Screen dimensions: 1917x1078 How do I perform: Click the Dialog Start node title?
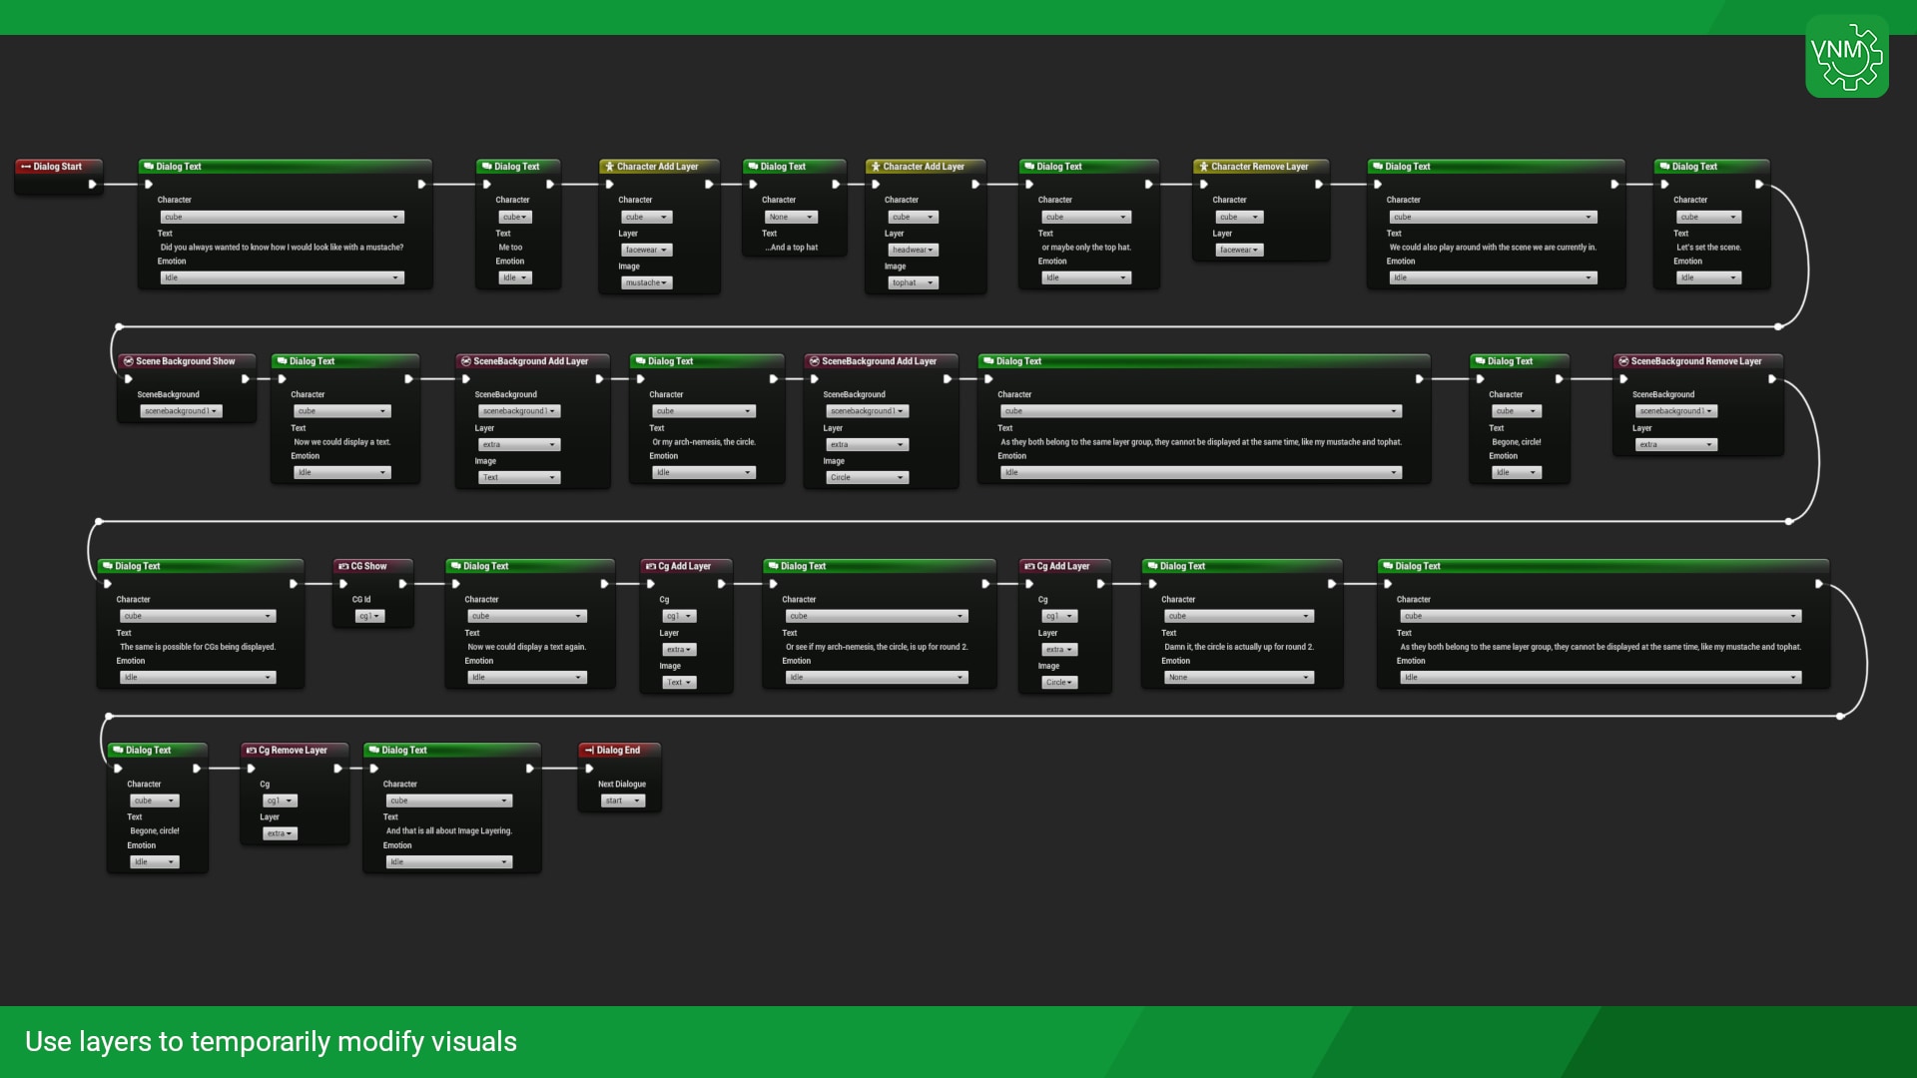click(x=57, y=167)
